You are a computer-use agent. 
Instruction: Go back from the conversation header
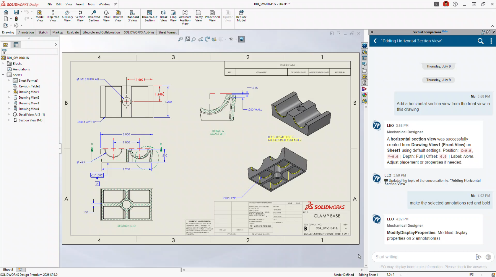click(x=375, y=41)
